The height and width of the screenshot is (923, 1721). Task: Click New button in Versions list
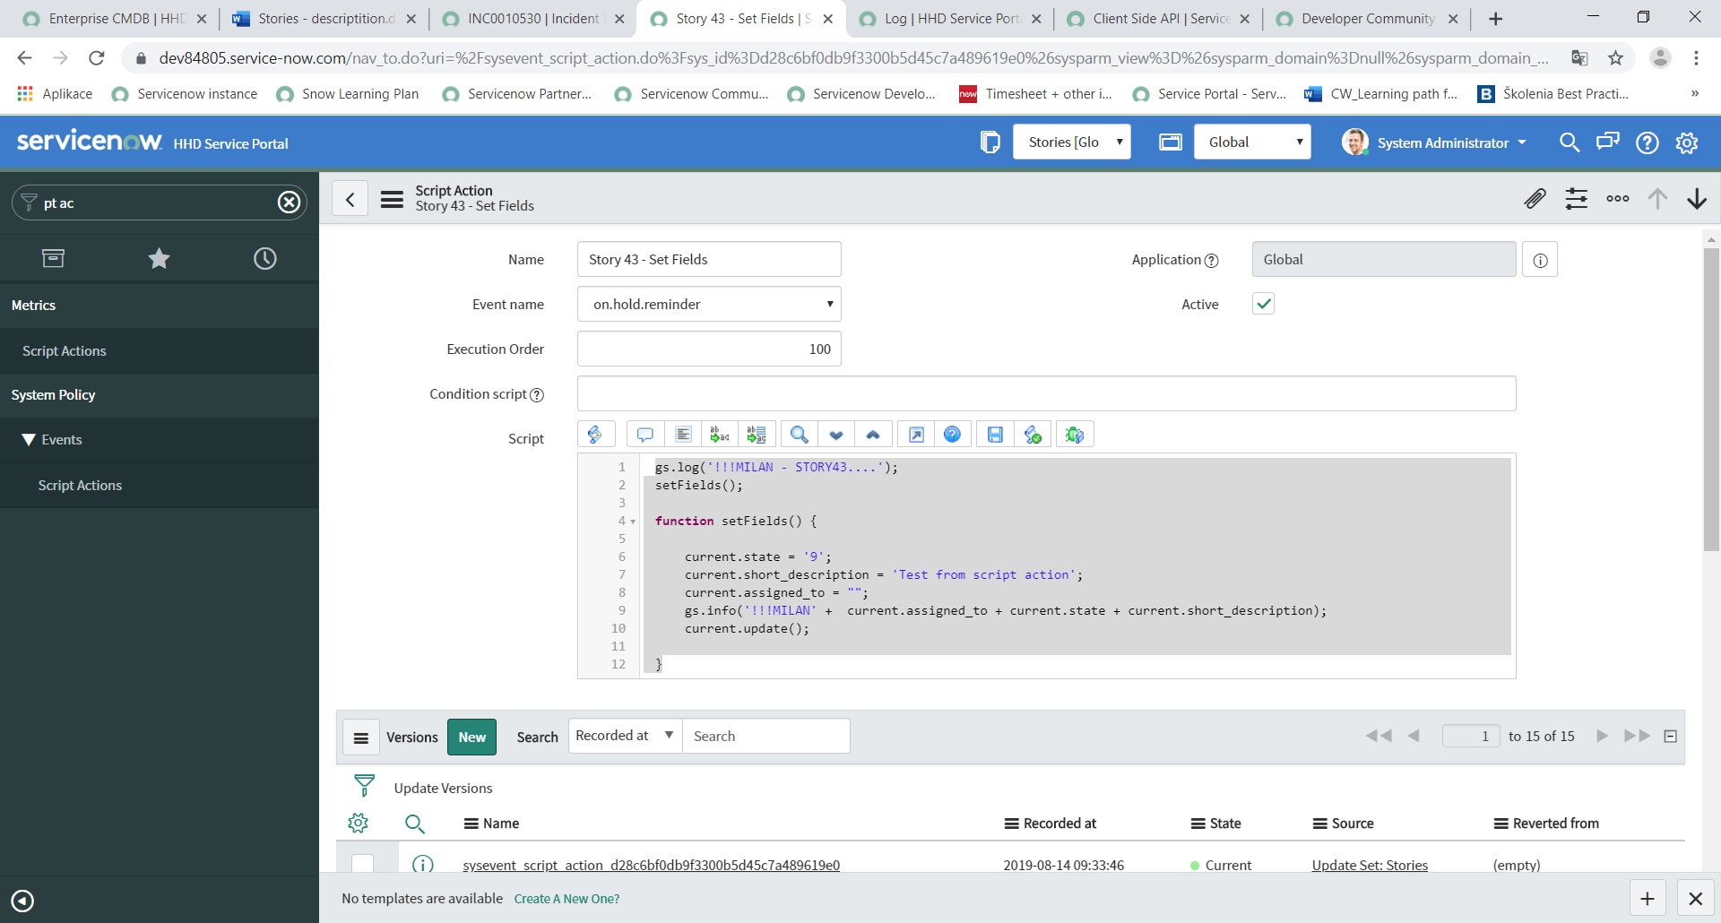pyautogui.click(x=471, y=737)
